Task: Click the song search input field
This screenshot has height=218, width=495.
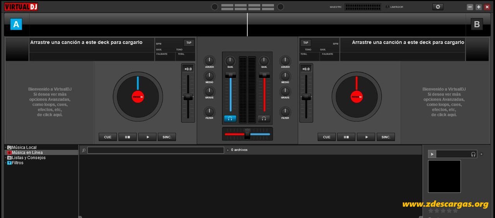Action: point(155,150)
